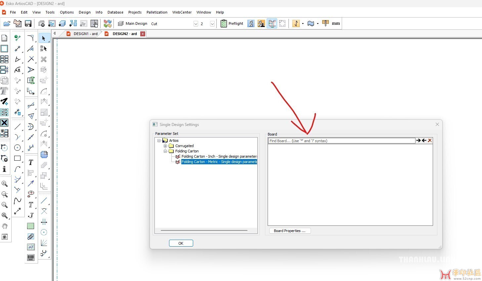Select the Angle dimension tool

[x=18, y=59]
